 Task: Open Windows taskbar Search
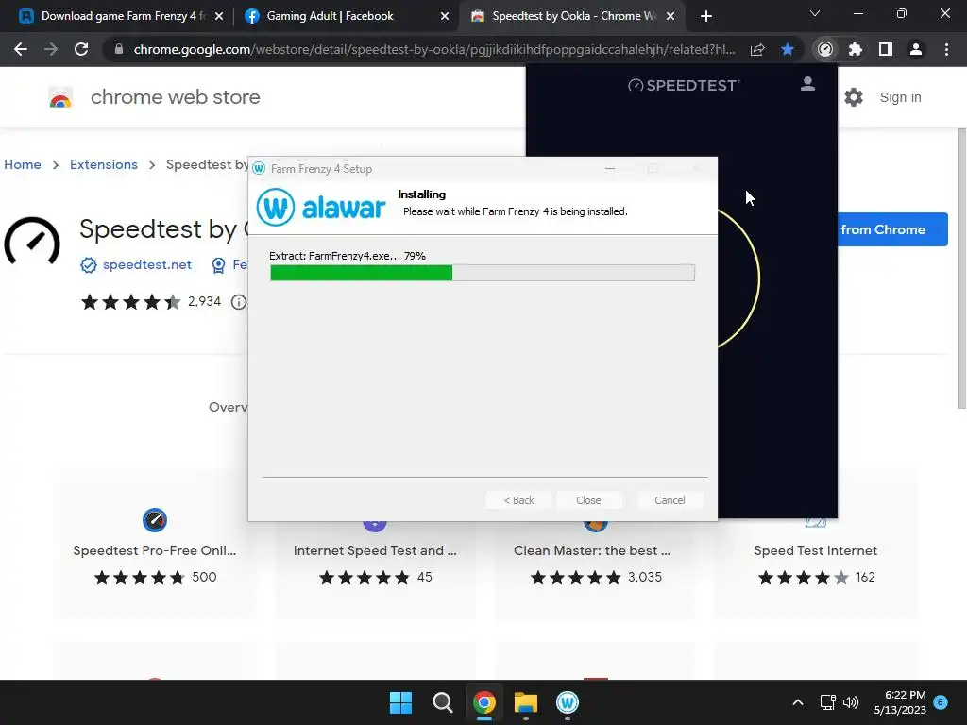tap(442, 702)
